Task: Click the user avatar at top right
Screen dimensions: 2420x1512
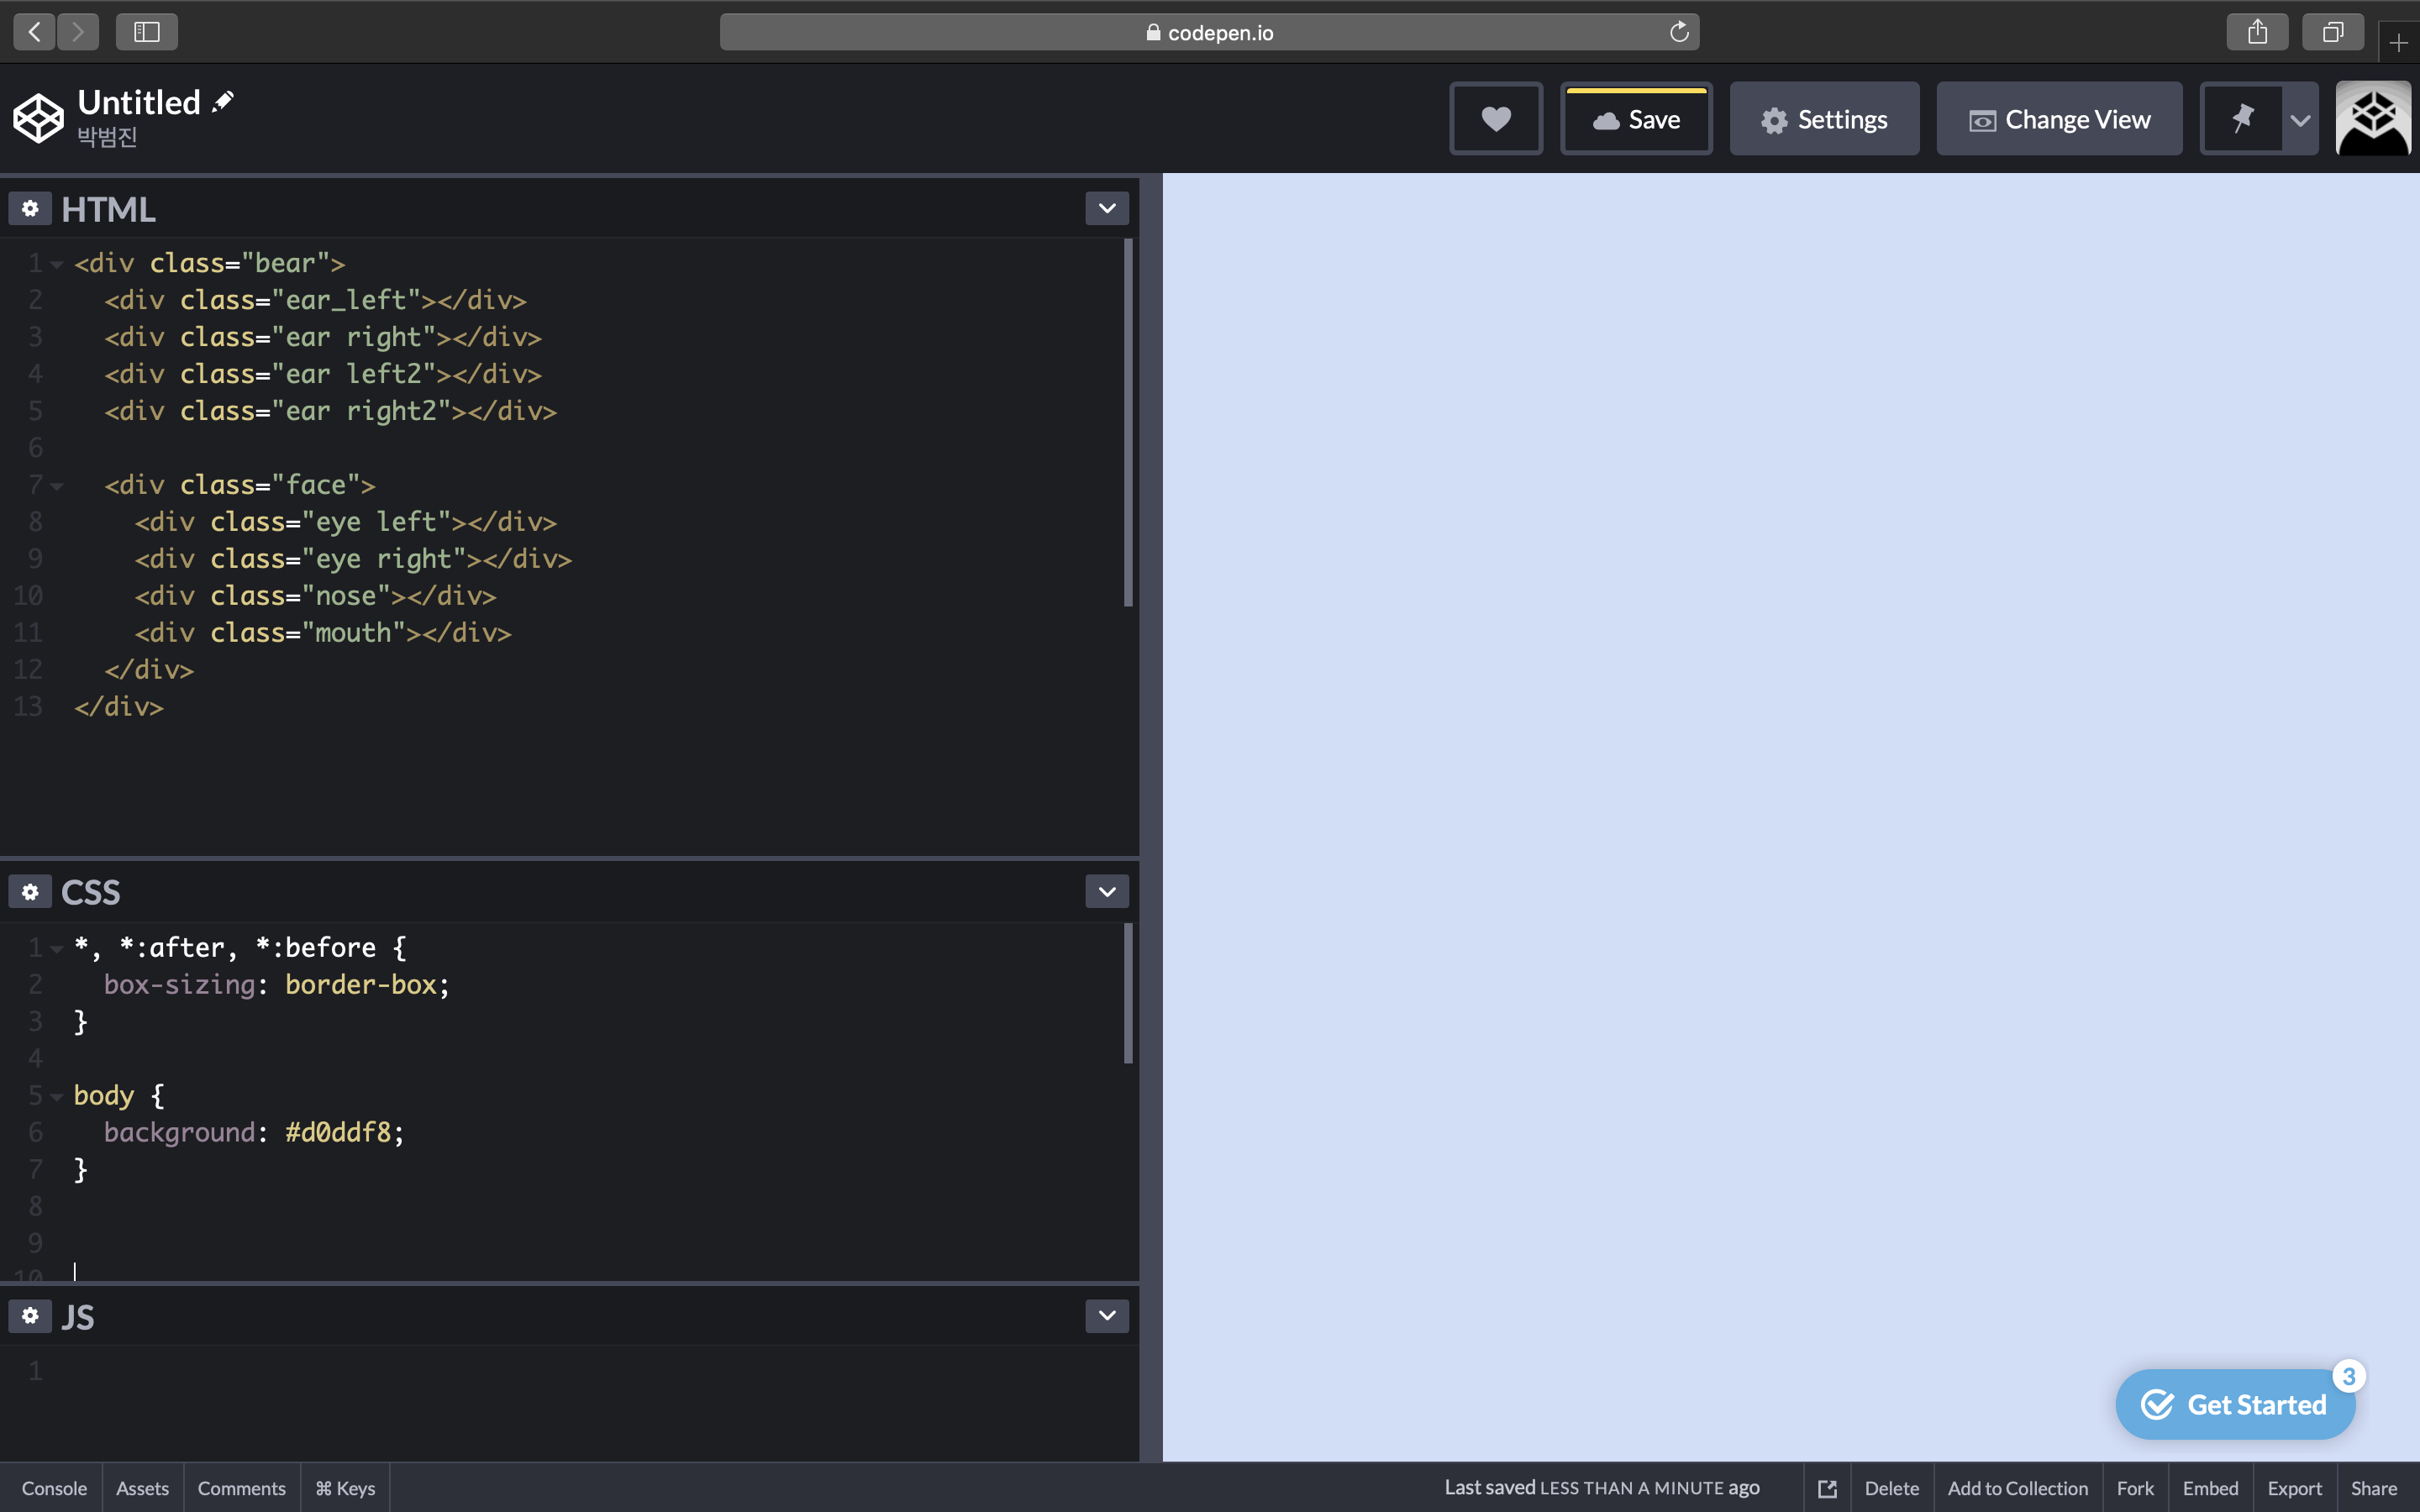Action: pyautogui.click(x=2373, y=119)
